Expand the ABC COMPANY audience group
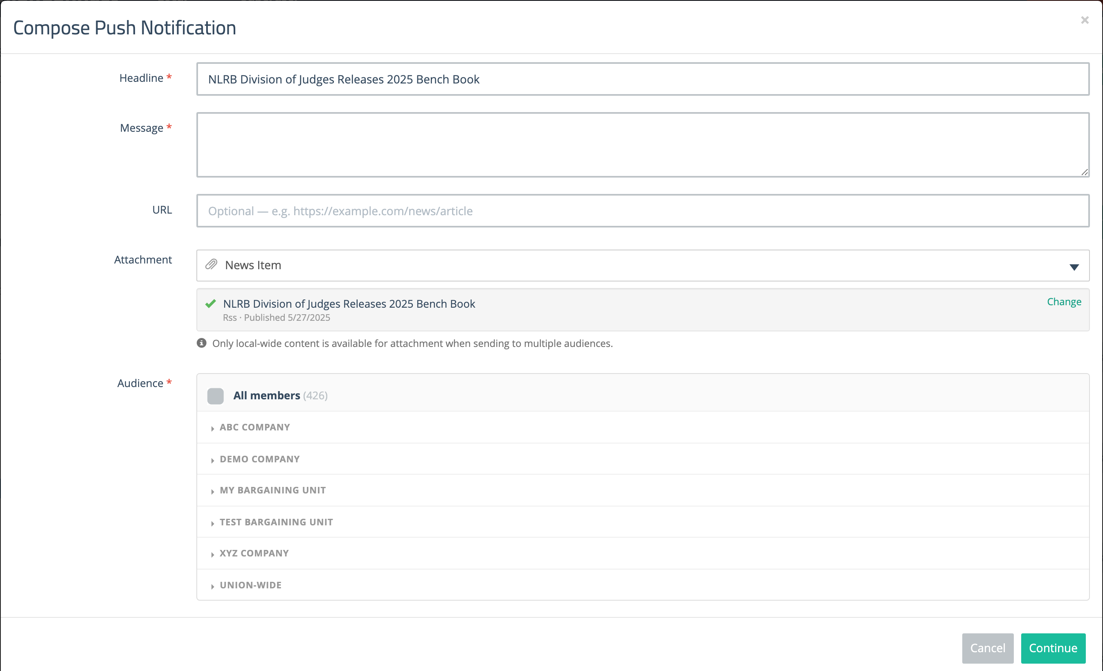This screenshot has width=1103, height=671. pos(643,428)
